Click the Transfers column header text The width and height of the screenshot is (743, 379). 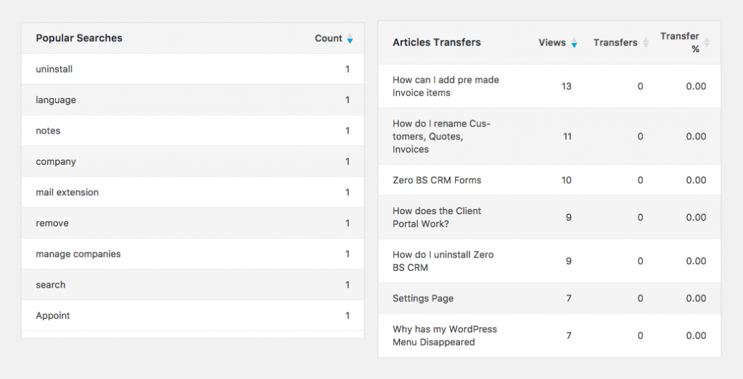[x=615, y=43]
